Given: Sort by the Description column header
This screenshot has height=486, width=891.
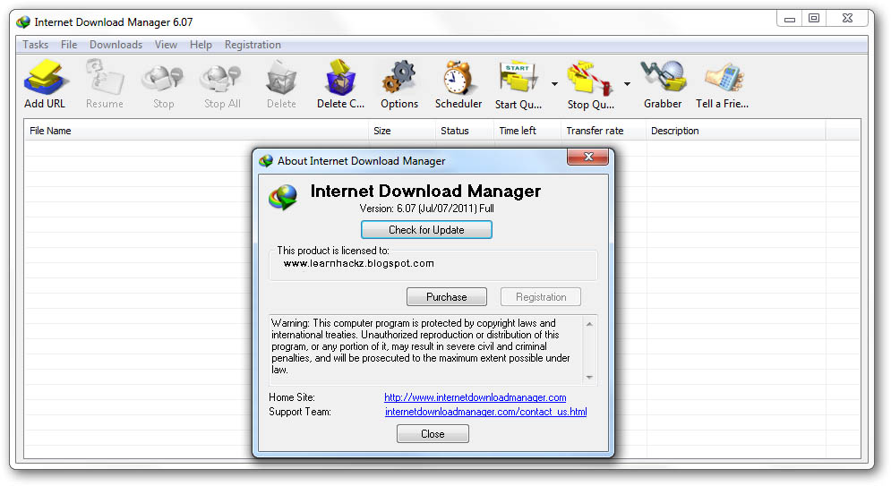Looking at the screenshot, I should tap(736, 131).
